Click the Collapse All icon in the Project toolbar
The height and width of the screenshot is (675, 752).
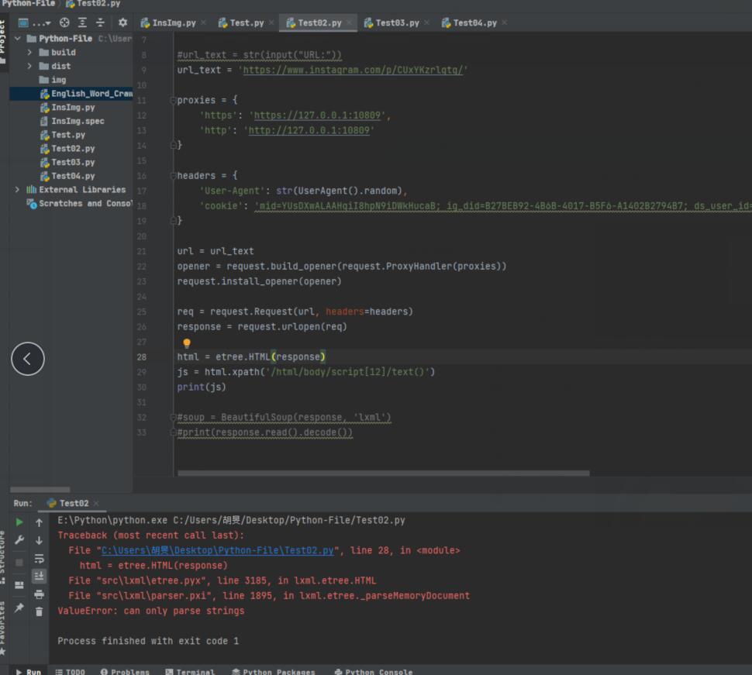click(x=100, y=22)
